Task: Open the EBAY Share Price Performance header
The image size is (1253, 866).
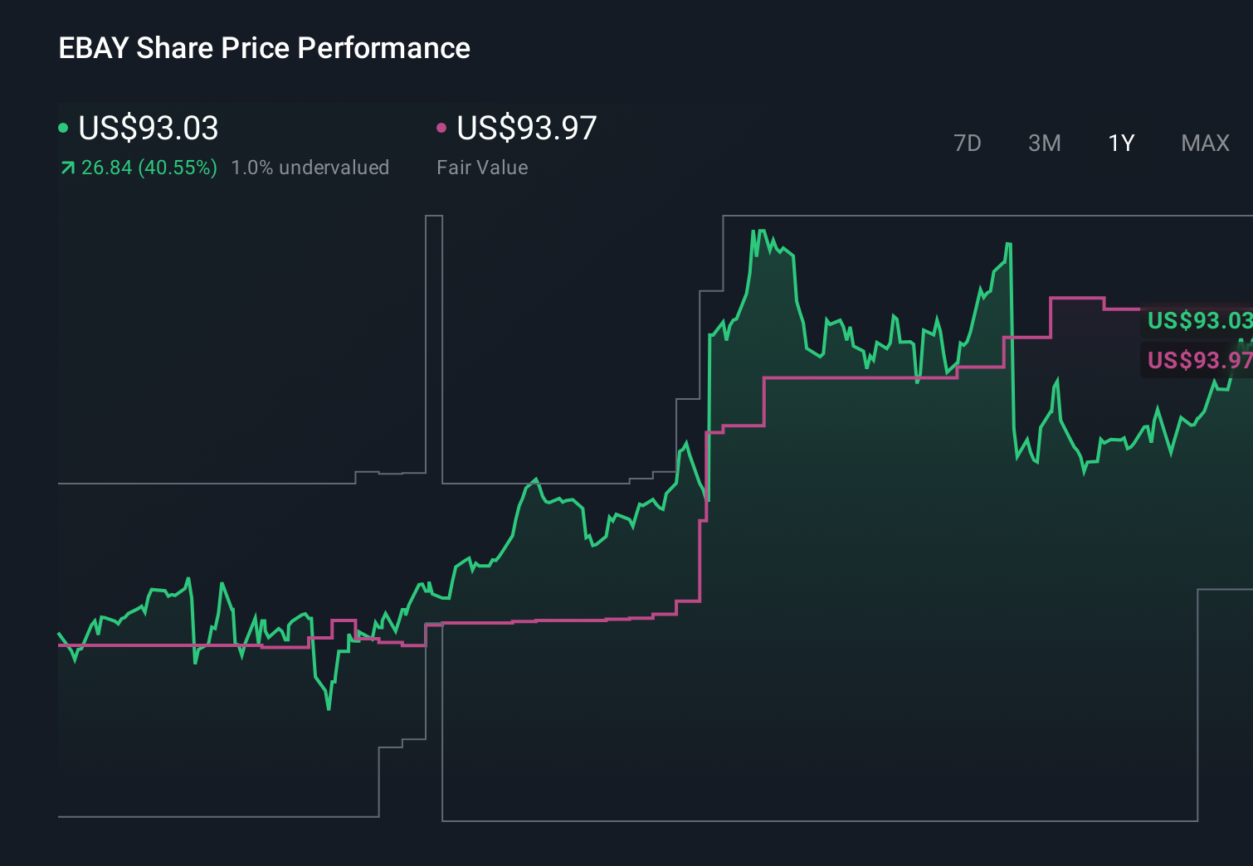Action: (x=264, y=48)
